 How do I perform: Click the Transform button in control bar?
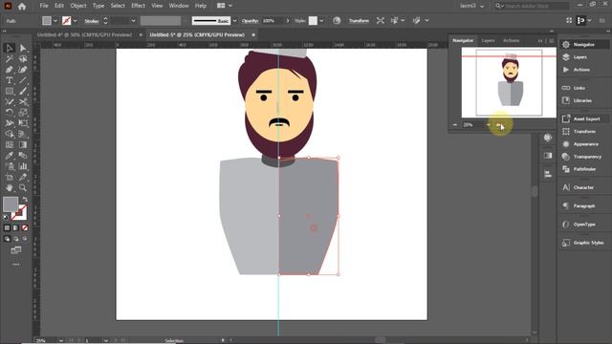click(359, 21)
